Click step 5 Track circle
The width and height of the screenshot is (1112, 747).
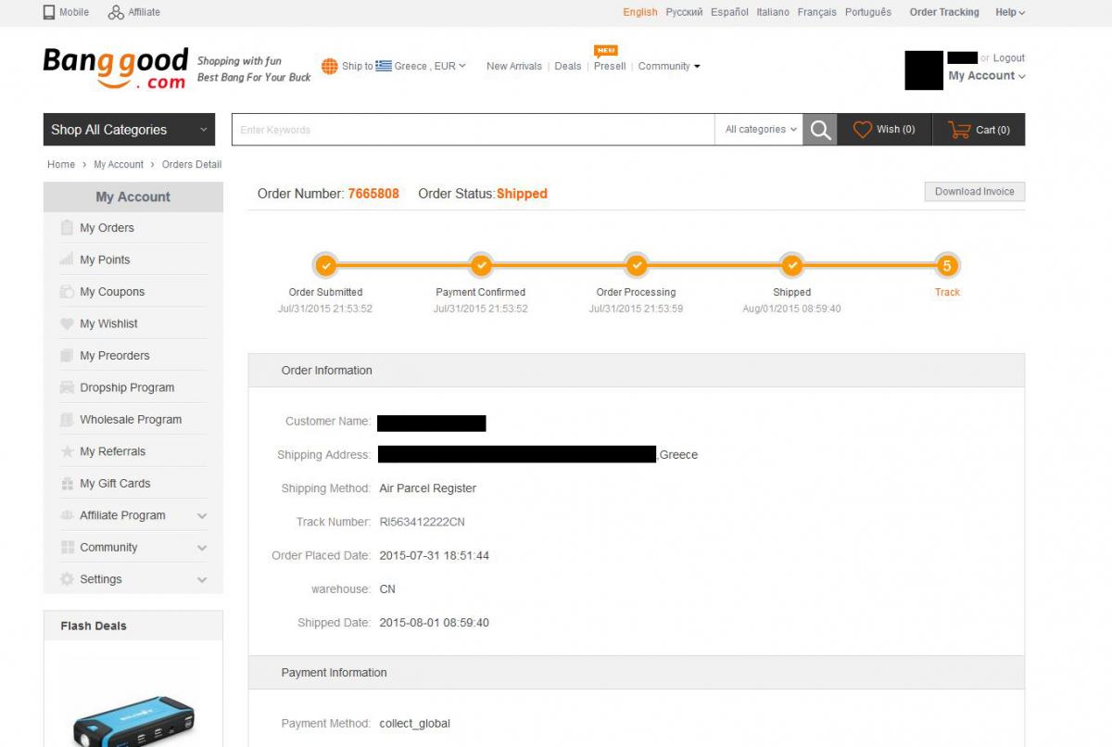[x=947, y=266]
